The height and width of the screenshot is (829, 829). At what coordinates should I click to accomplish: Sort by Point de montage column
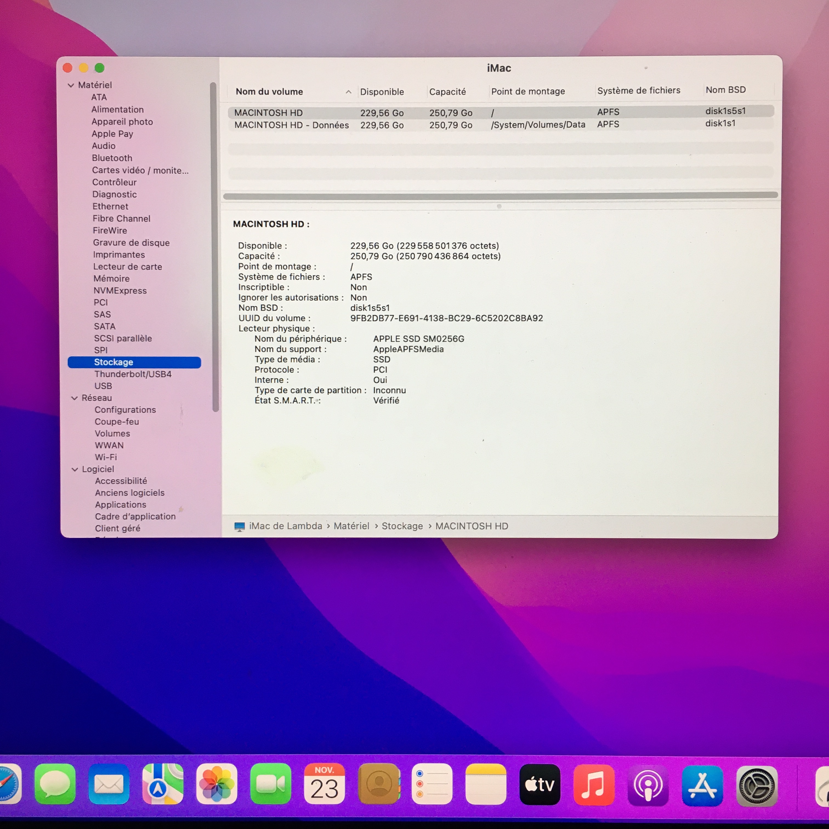(528, 91)
